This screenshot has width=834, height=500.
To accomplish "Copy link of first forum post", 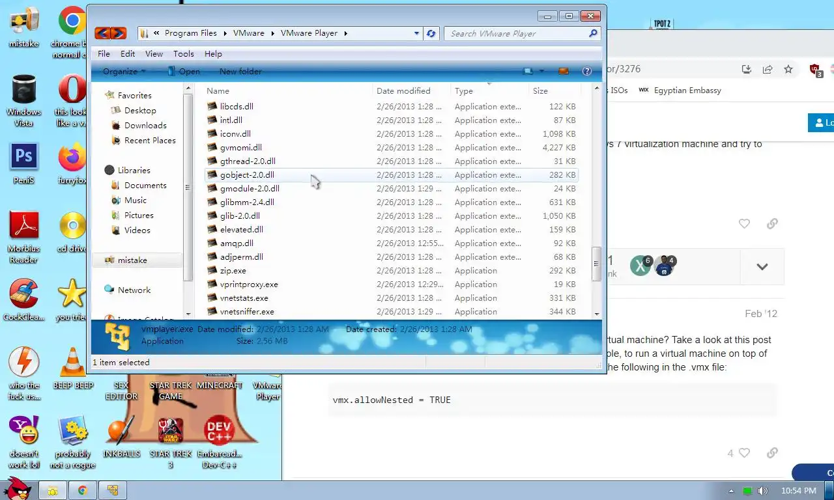I will [772, 223].
